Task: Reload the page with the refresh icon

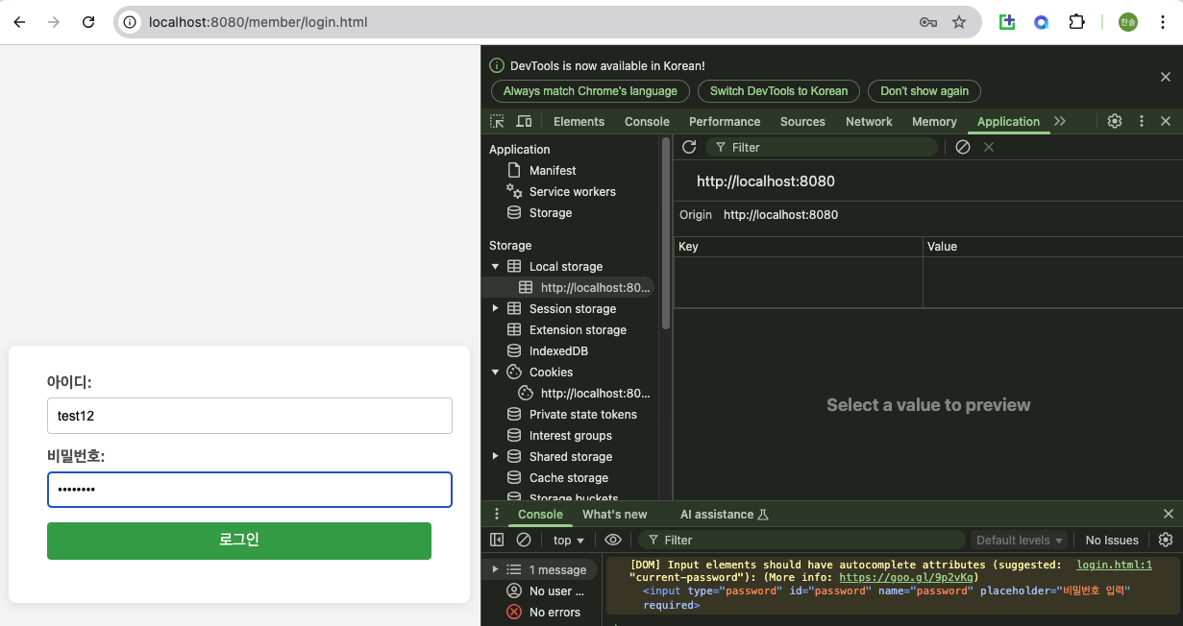Action: pos(88,22)
